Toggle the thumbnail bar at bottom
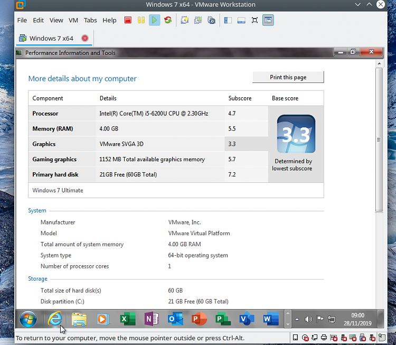 241,20
